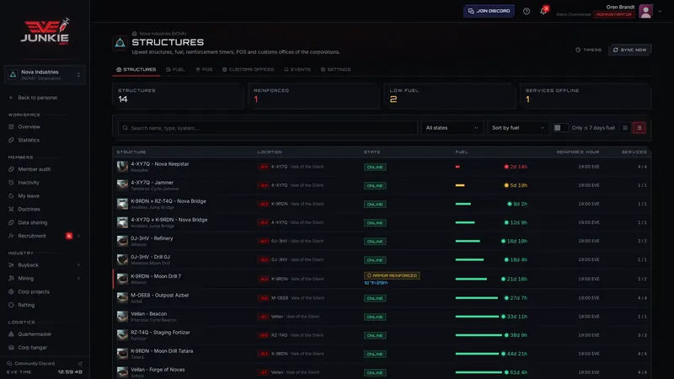
Task: Open RZ-T4Q - Staging Fortizar row
Action: click(x=382, y=335)
